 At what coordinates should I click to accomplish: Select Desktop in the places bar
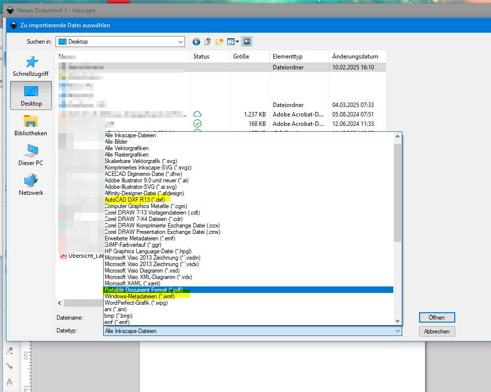[31, 96]
